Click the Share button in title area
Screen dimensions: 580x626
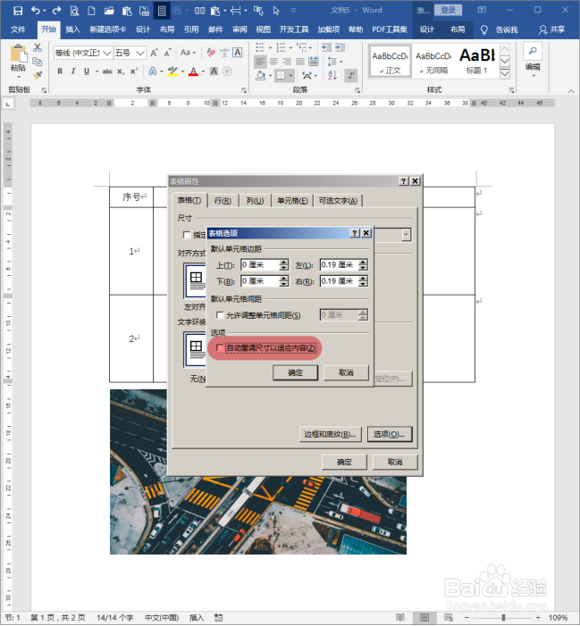click(551, 30)
